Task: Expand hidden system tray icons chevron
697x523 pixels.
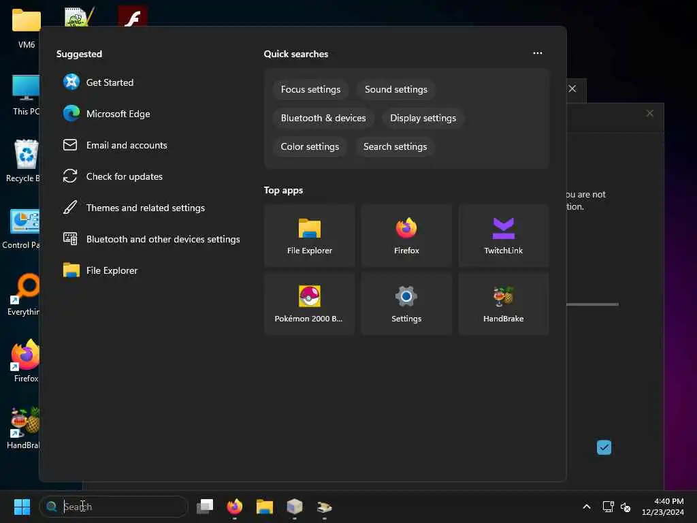Action: 587,507
